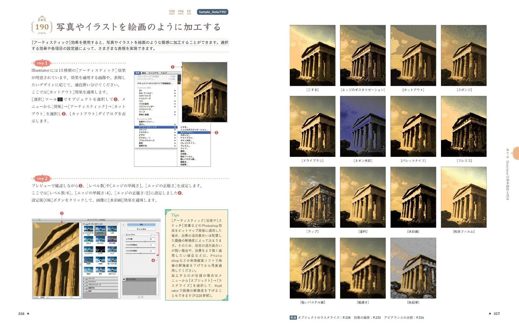Image resolution: width=519 pixels, height=330 pixels.
Task: Click the キャンセル button
Action: (x=141, y=229)
